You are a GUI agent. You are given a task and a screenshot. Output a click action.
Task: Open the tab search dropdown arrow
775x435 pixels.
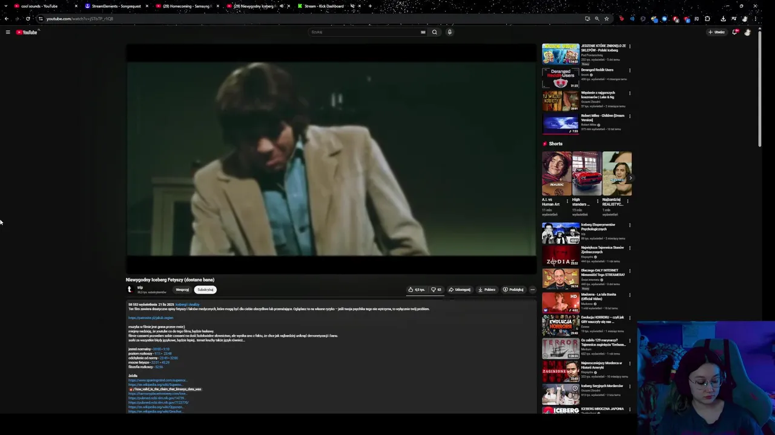5,6
